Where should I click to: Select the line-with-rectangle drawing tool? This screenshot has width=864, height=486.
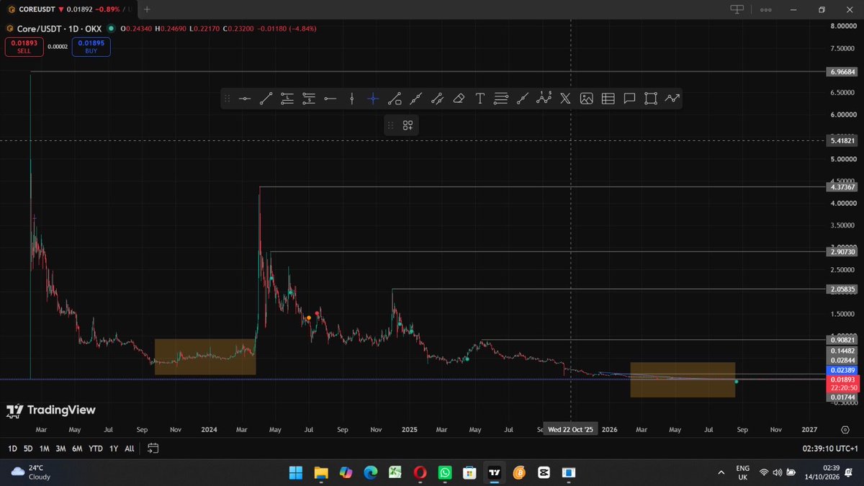395,99
